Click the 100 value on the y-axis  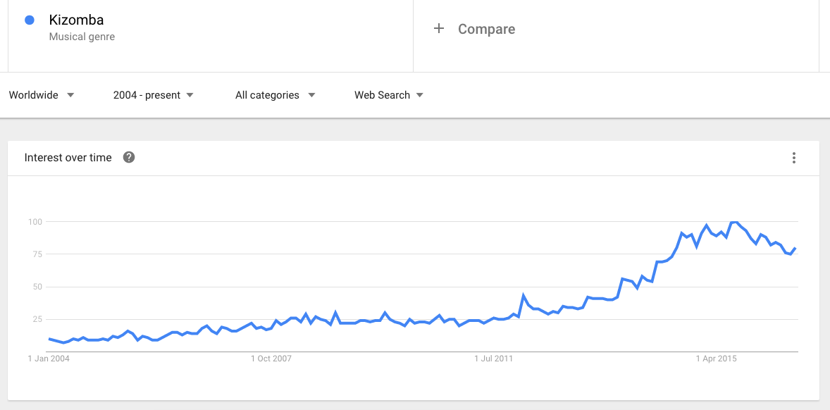pyautogui.click(x=34, y=222)
